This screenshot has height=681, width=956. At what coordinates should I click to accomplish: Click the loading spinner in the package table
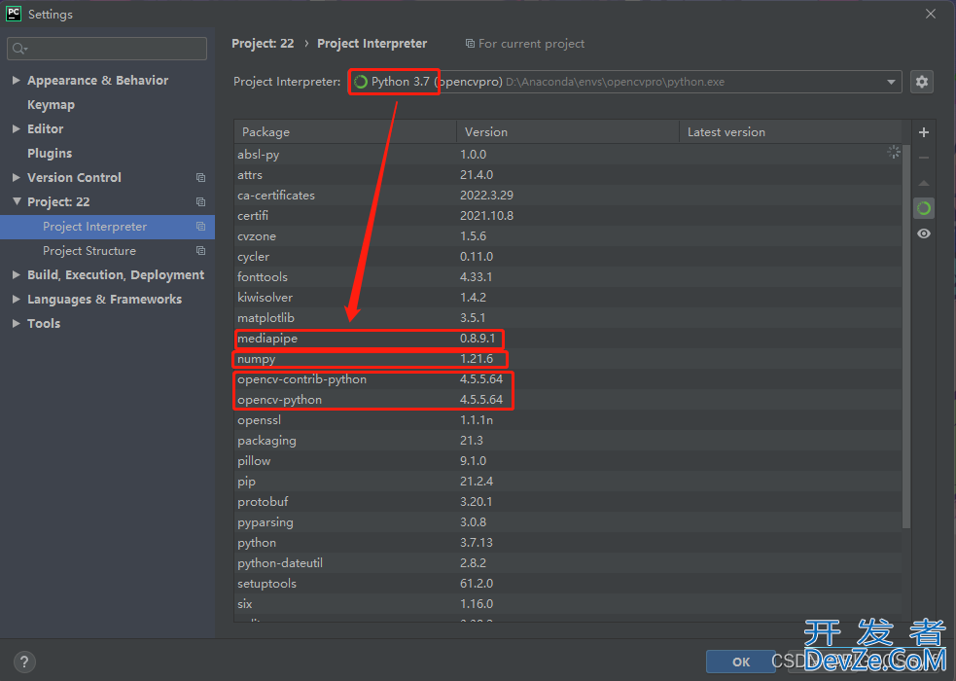coord(894,153)
